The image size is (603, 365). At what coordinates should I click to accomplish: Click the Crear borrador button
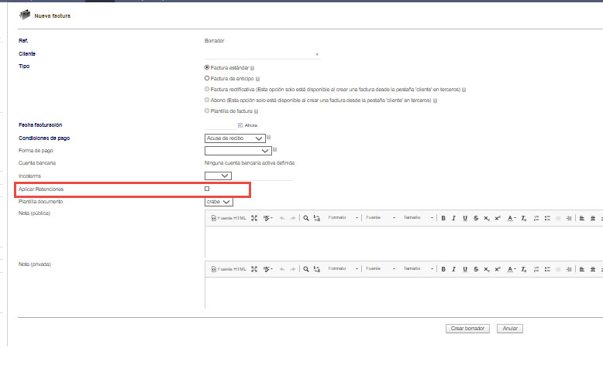(467, 329)
